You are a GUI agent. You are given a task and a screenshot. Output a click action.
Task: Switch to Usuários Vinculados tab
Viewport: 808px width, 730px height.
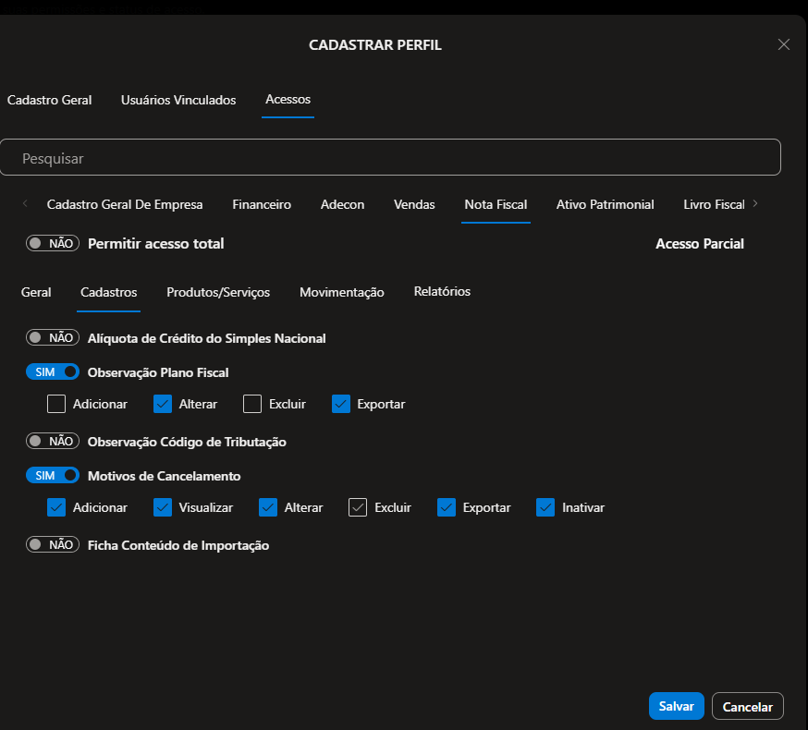click(178, 100)
